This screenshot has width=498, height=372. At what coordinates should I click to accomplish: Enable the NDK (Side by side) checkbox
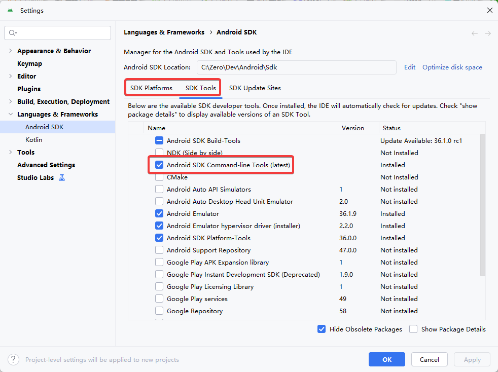(159, 153)
